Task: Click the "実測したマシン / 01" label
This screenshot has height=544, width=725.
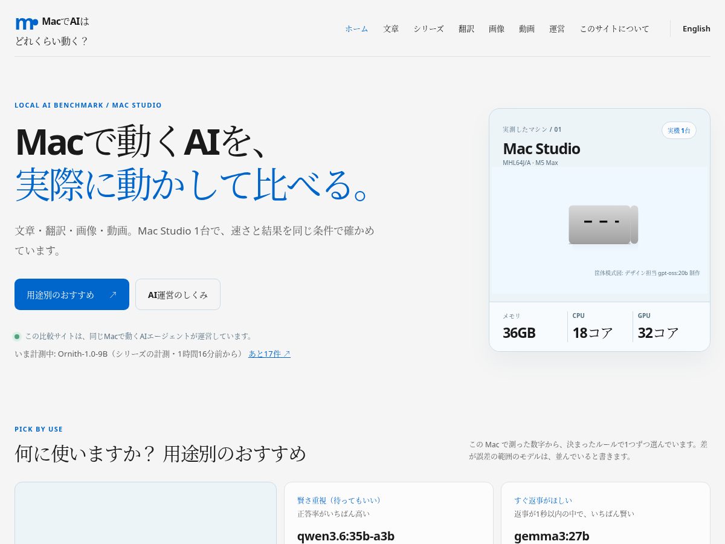Action: 532,129
